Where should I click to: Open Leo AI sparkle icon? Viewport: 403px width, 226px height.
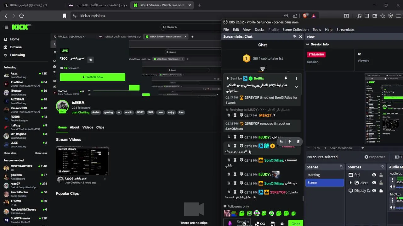tap(383, 16)
